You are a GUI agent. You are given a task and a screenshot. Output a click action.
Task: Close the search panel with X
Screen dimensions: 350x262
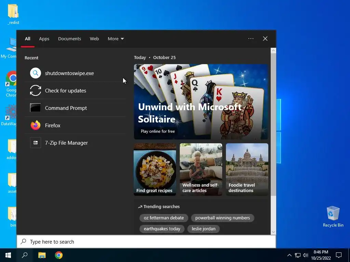coord(265,39)
